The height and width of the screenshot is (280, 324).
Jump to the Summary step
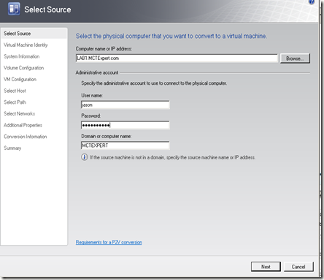coord(12,148)
